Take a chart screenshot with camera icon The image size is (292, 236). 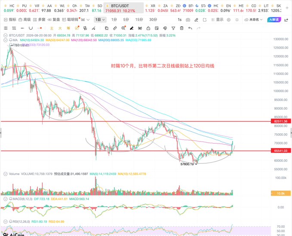pos(188,20)
